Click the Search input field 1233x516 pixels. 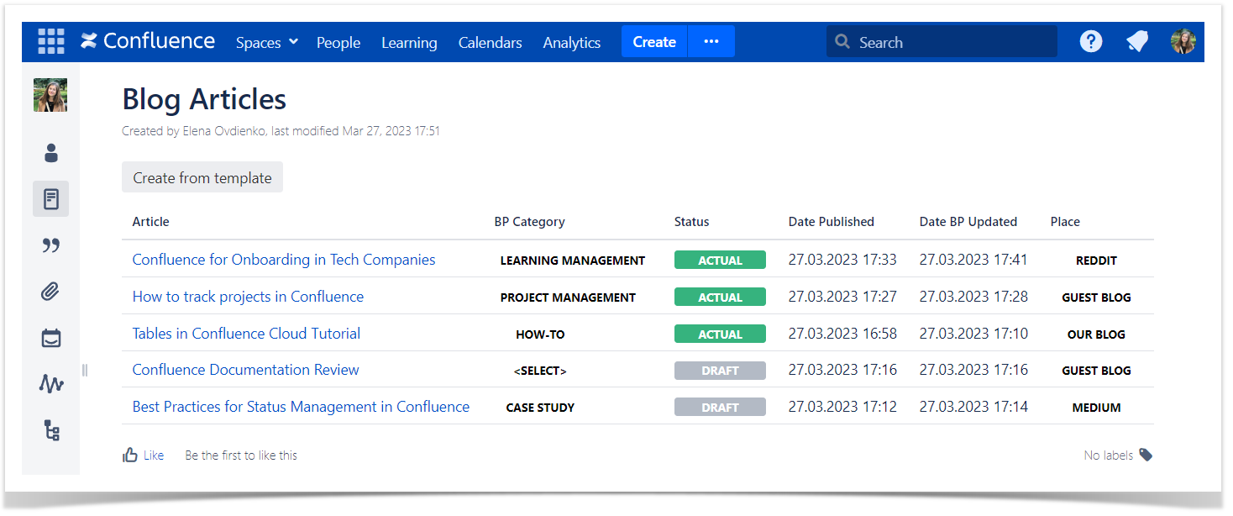point(942,41)
